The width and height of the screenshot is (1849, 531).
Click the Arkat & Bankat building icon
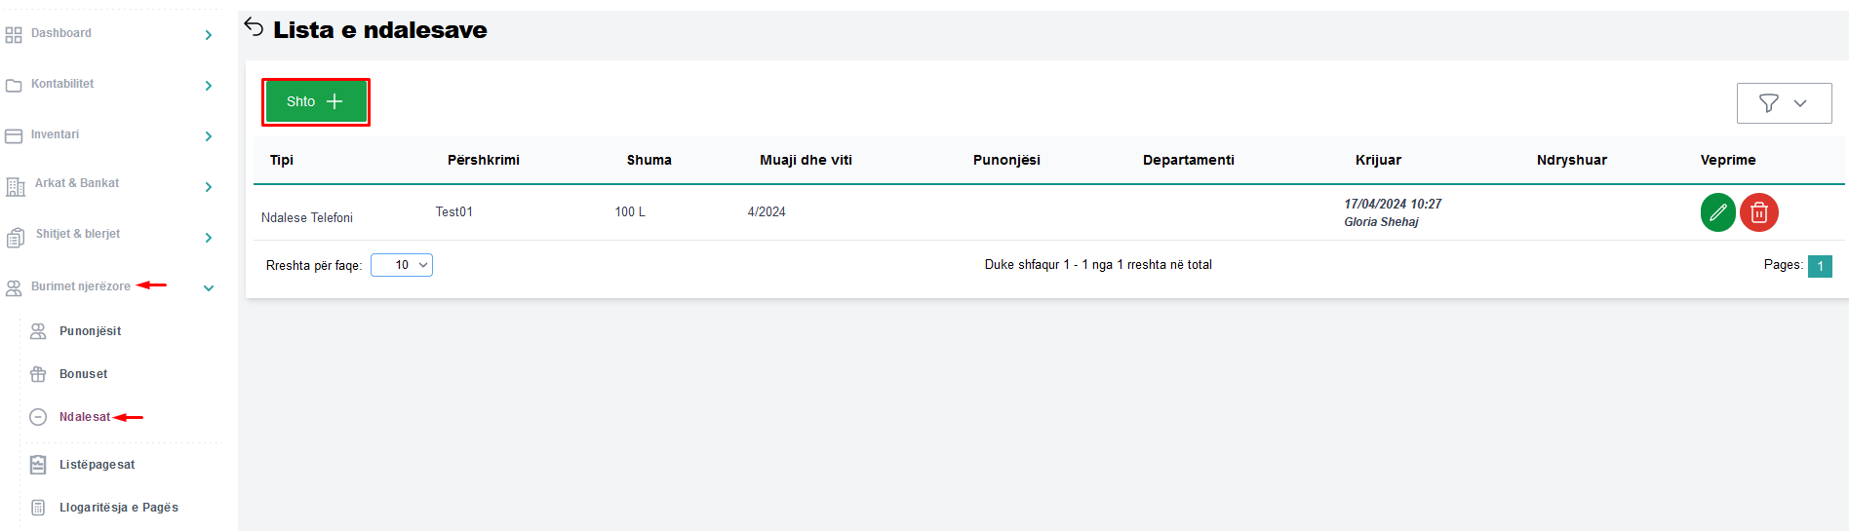click(x=16, y=186)
